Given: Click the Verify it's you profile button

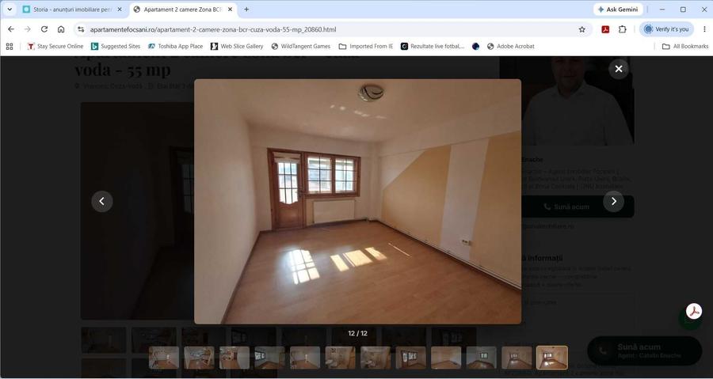Looking at the screenshot, I should 666,29.
